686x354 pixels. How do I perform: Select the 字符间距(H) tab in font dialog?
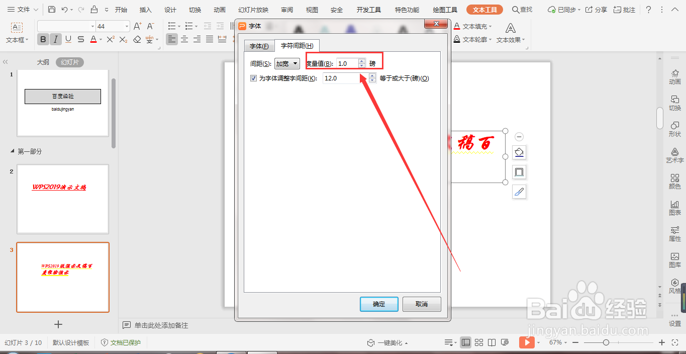297,46
